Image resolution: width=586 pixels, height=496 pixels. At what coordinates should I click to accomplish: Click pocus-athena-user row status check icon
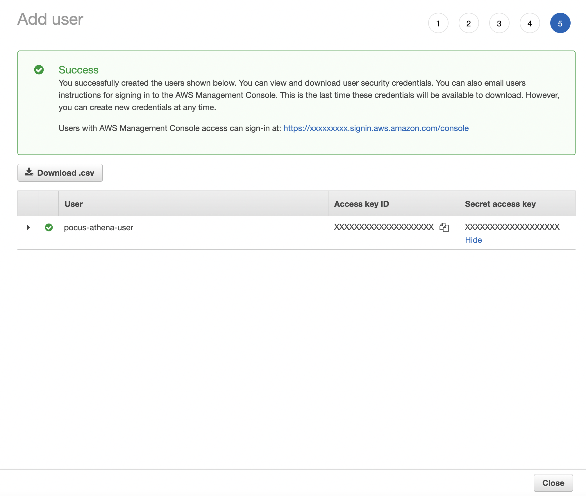tap(49, 227)
